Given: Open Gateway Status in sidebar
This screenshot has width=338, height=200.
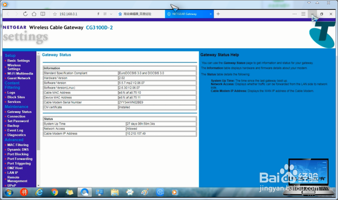Looking at the screenshot, I should (19, 112).
